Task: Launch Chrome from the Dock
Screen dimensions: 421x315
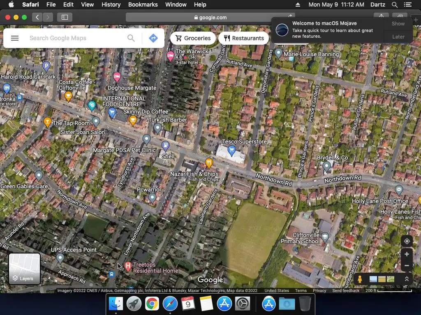Action: [x=152, y=304]
